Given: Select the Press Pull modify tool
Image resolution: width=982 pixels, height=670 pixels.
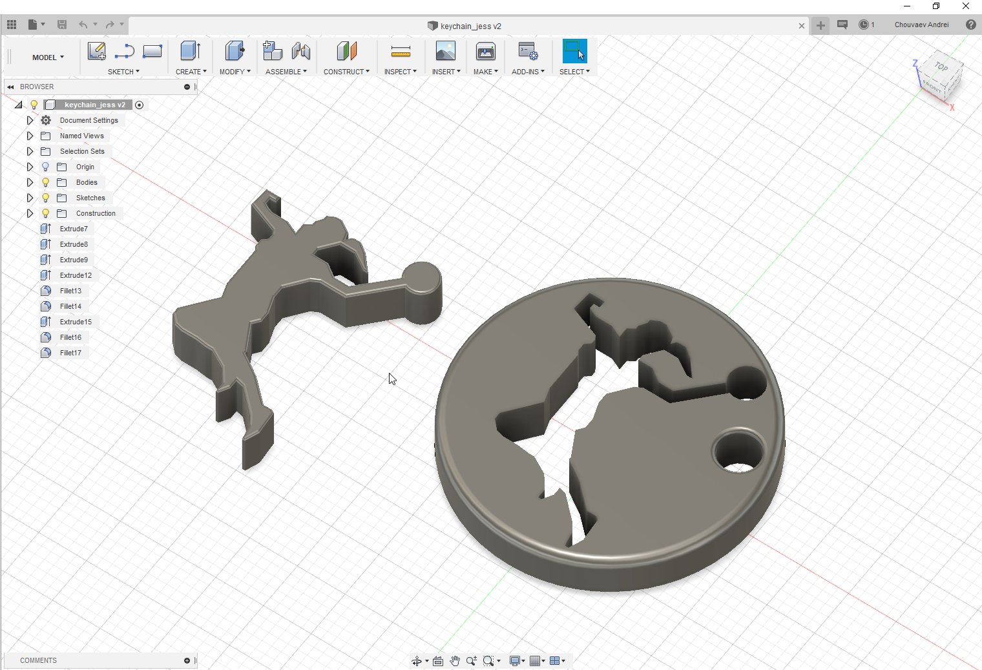Looking at the screenshot, I should pos(233,51).
